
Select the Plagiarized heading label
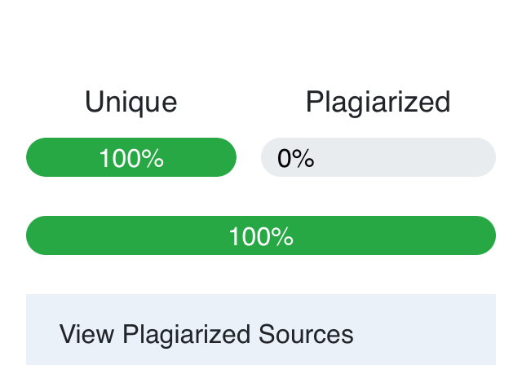coord(378,103)
